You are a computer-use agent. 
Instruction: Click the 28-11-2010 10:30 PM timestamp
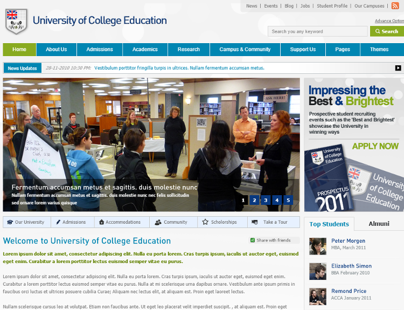coord(68,68)
